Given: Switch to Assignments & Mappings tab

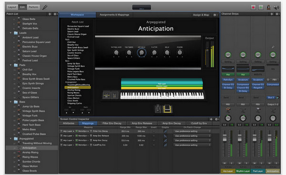Looking at the screenshot, I should pyautogui.click(x=114, y=15).
